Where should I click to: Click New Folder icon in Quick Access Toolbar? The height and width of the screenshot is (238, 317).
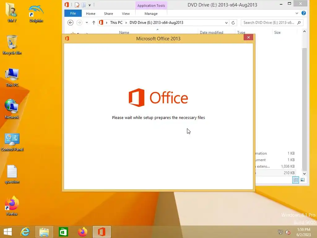(84, 5)
